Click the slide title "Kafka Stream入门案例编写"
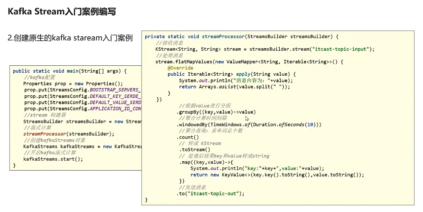 coord(62,12)
